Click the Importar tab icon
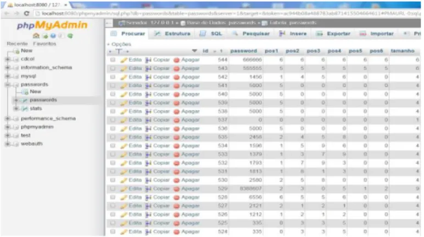Image resolution: width=424 pixels, height=237 pixels. 362,34
